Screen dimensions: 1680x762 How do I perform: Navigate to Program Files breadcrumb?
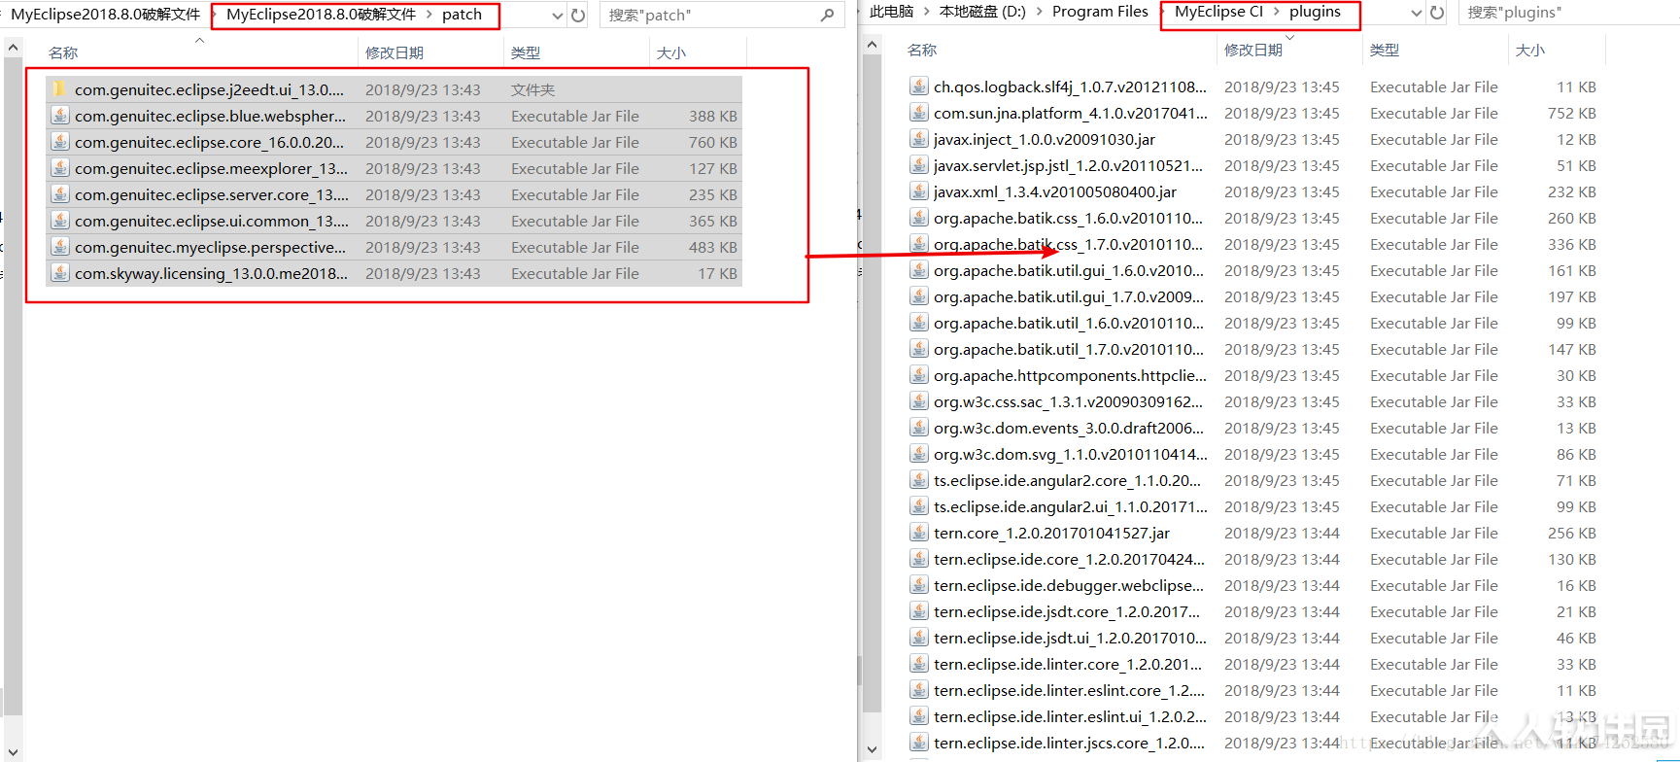point(1100,12)
